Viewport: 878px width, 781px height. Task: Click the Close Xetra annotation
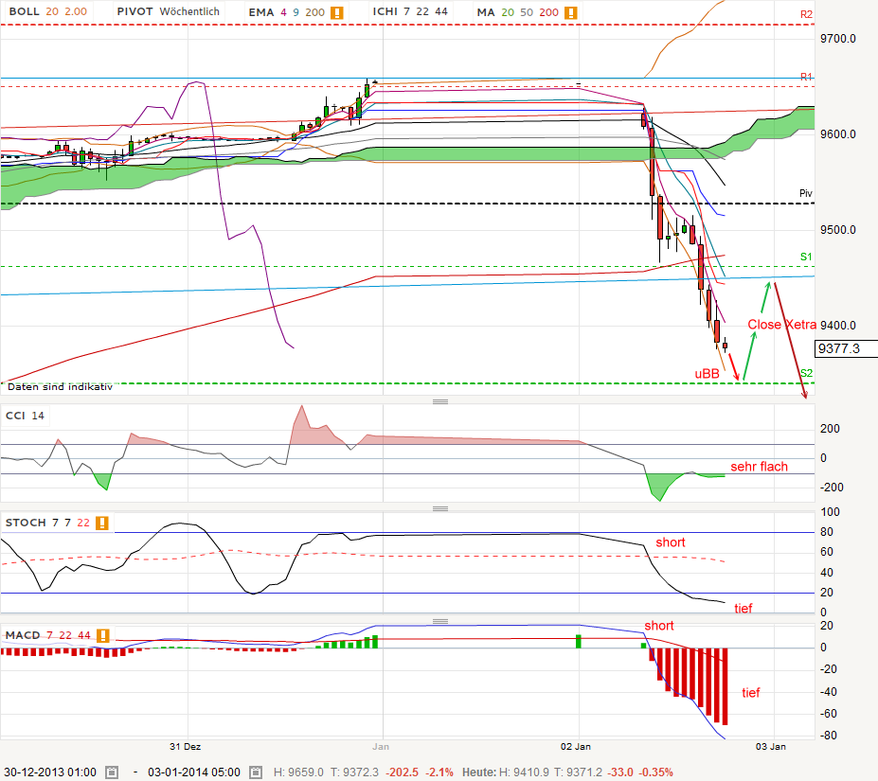(781, 325)
